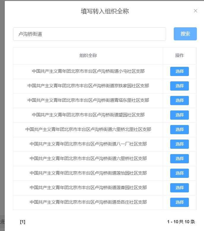Click the 小屯社区支部 organization name text
Viewport: 204px width, 231px height.
(88, 71)
